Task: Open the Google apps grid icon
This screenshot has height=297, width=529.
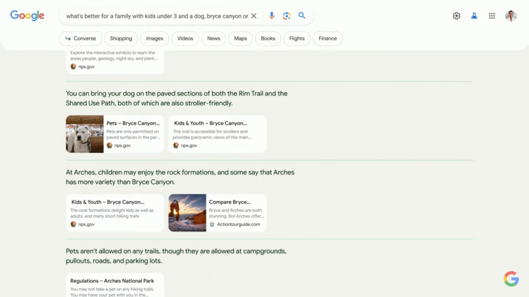Action: [492, 16]
